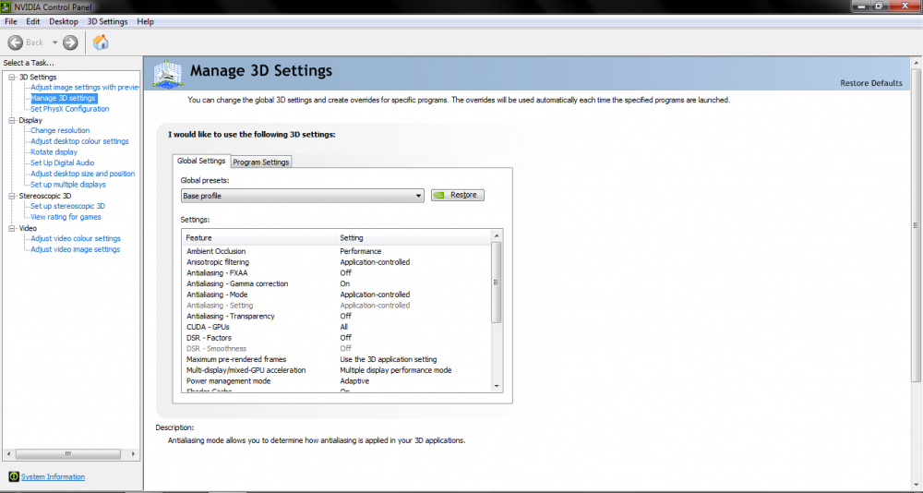The image size is (923, 493).
Task: Open the Back history dropdown arrow
Action: tap(54, 42)
